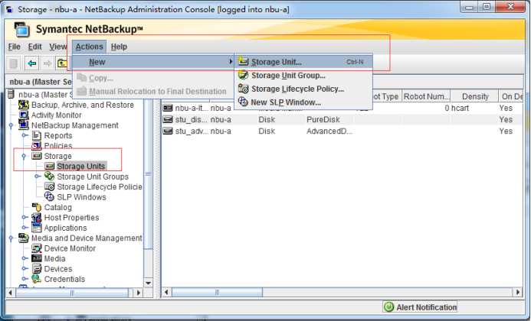Select the Policies tree item
This screenshot has height=321, width=531.
point(58,146)
